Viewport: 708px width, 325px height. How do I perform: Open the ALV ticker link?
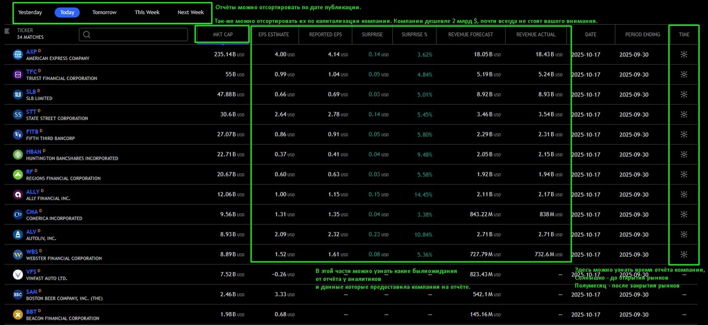tap(31, 232)
